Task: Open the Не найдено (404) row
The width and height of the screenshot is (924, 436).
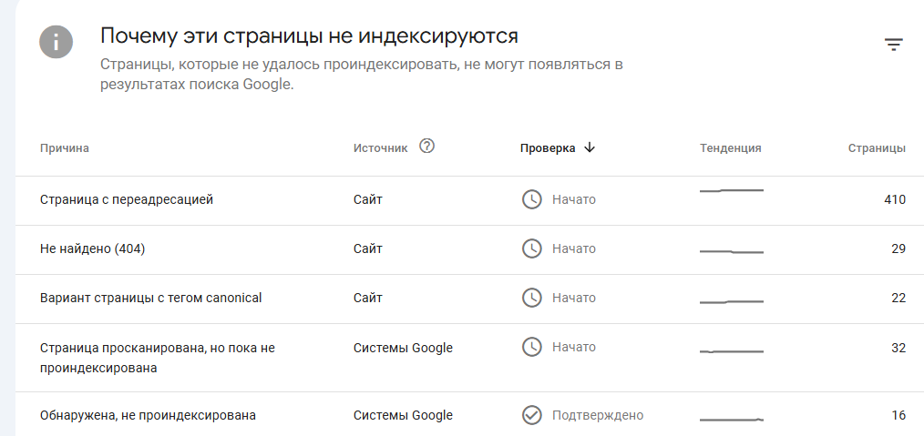Action: click(x=93, y=248)
